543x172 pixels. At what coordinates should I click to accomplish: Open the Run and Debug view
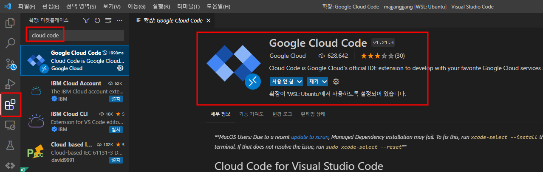click(10, 84)
